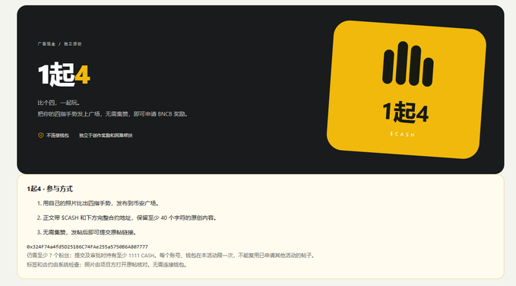This screenshot has height=286, width=516.
Task: Click the large 1起4 headline on dark banner
Action: click(64, 75)
